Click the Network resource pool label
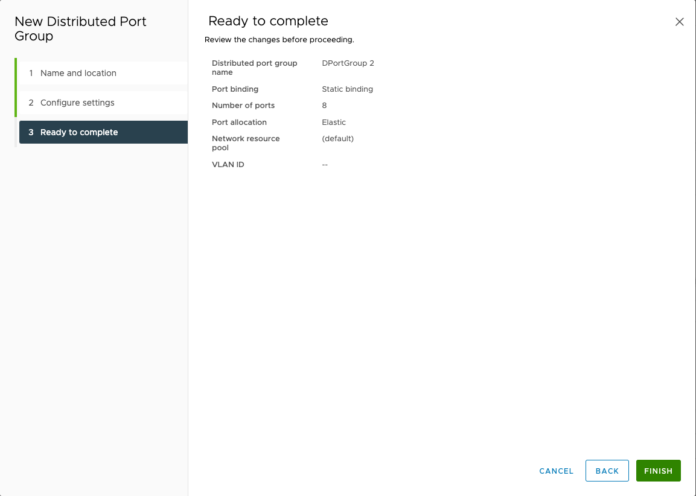The width and height of the screenshot is (696, 496). coord(246,143)
